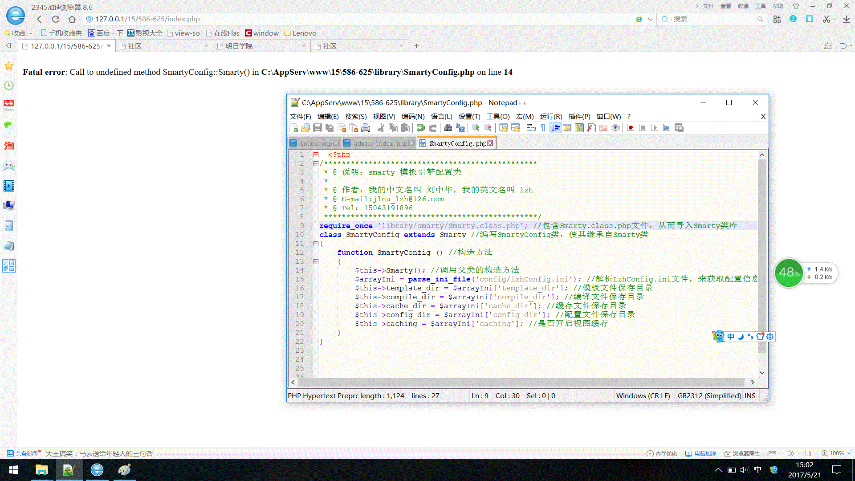This screenshot has width=855, height=481.
Task: Open the 插件(P) menu
Action: click(579, 117)
